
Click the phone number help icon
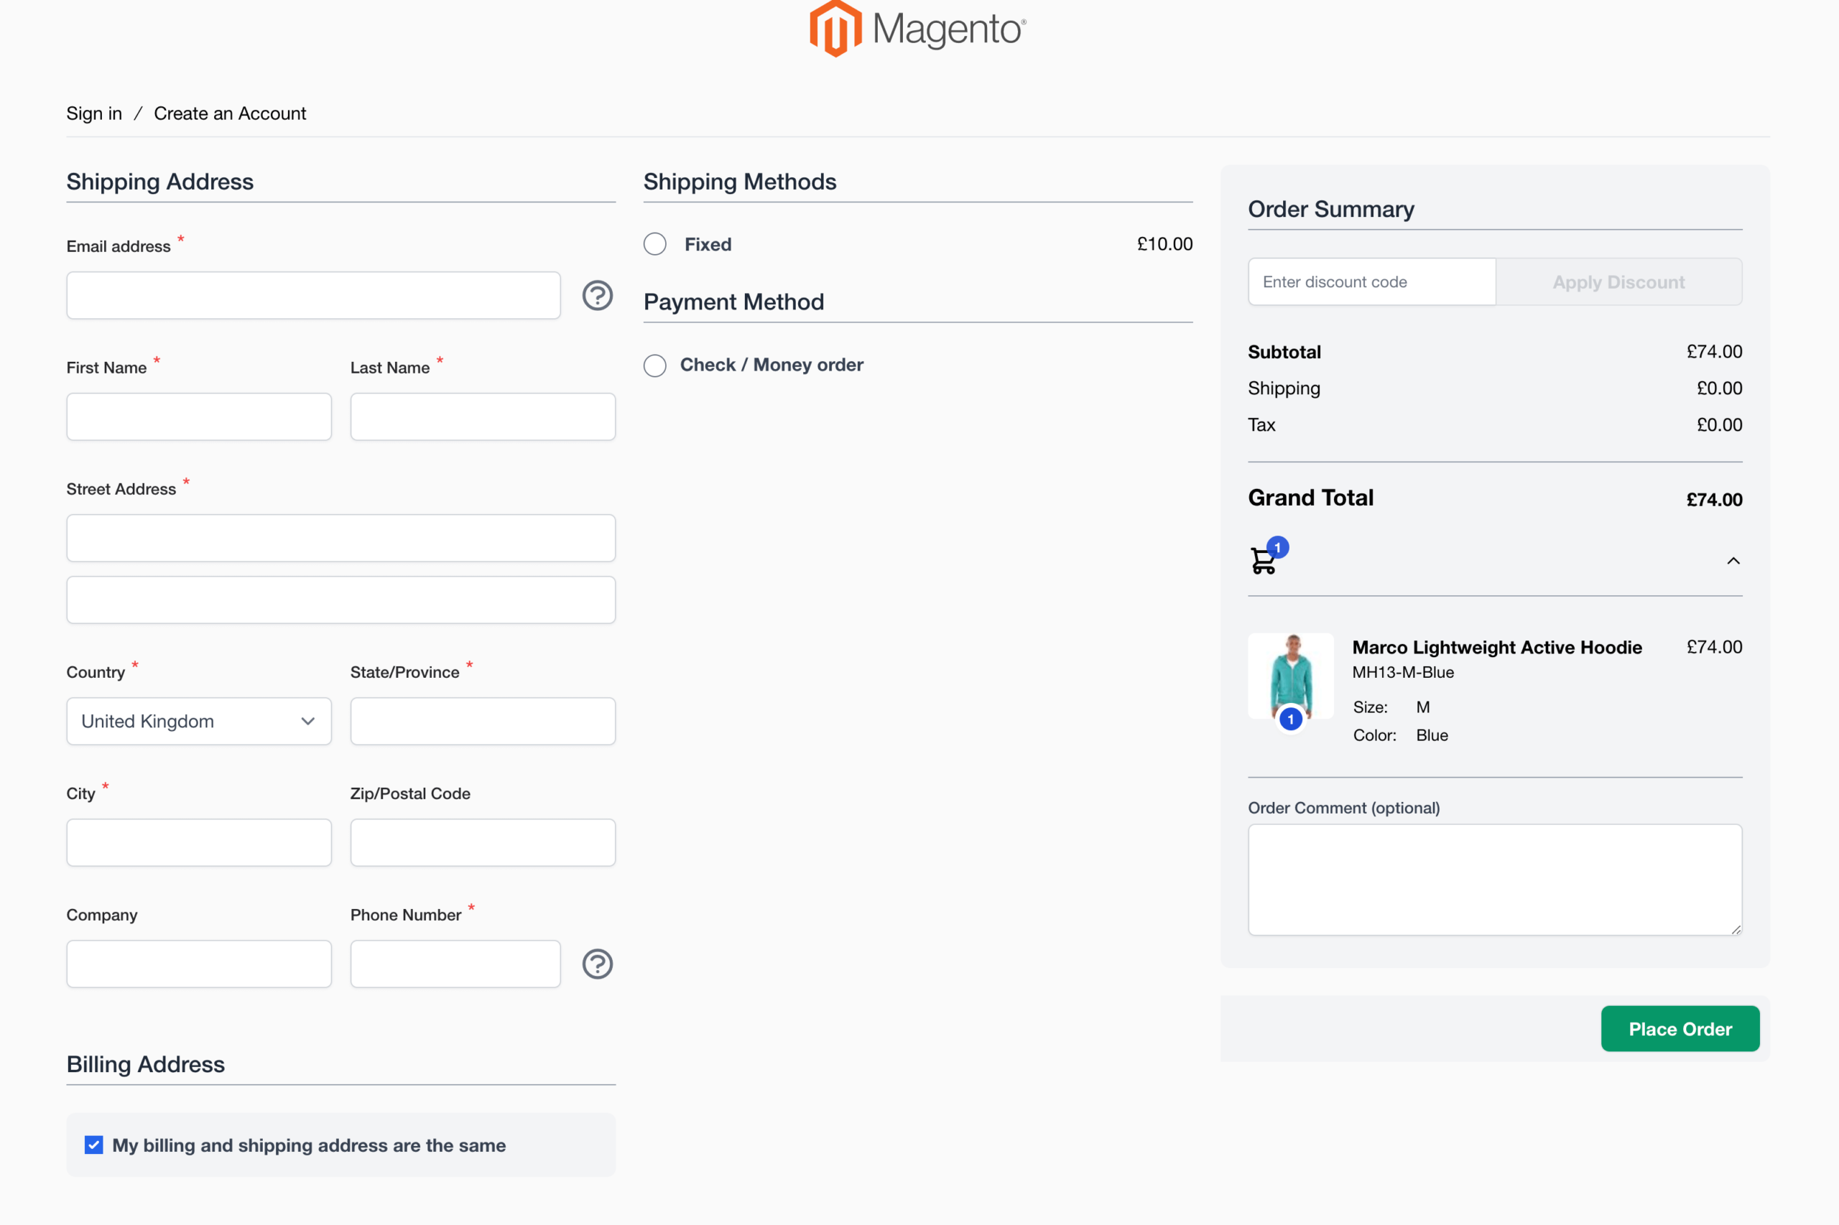[598, 964]
